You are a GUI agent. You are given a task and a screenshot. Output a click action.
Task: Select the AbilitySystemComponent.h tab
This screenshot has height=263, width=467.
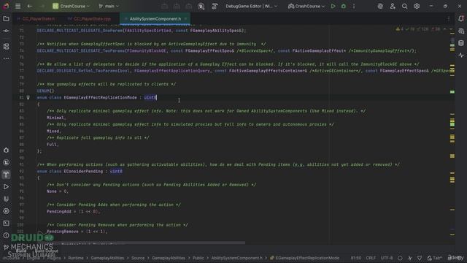[155, 19]
